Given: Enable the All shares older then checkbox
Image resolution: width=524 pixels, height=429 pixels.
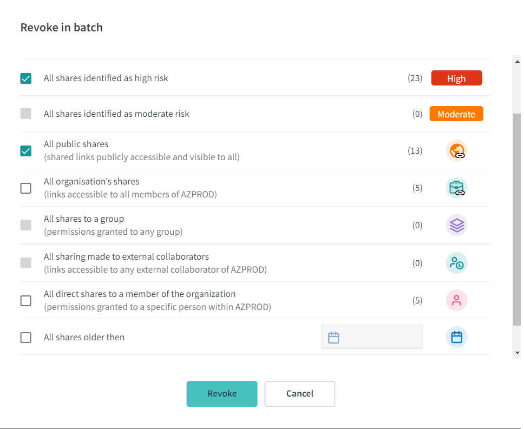Looking at the screenshot, I should click(x=26, y=338).
